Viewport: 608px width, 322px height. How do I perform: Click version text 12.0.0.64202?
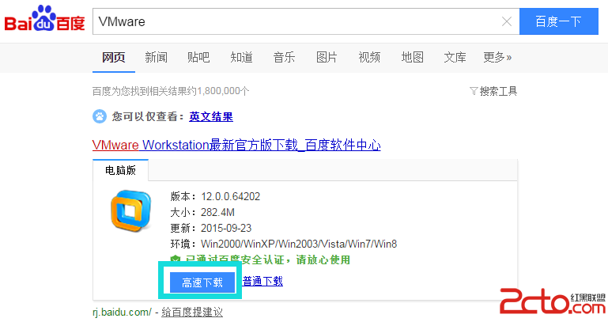pos(230,196)
